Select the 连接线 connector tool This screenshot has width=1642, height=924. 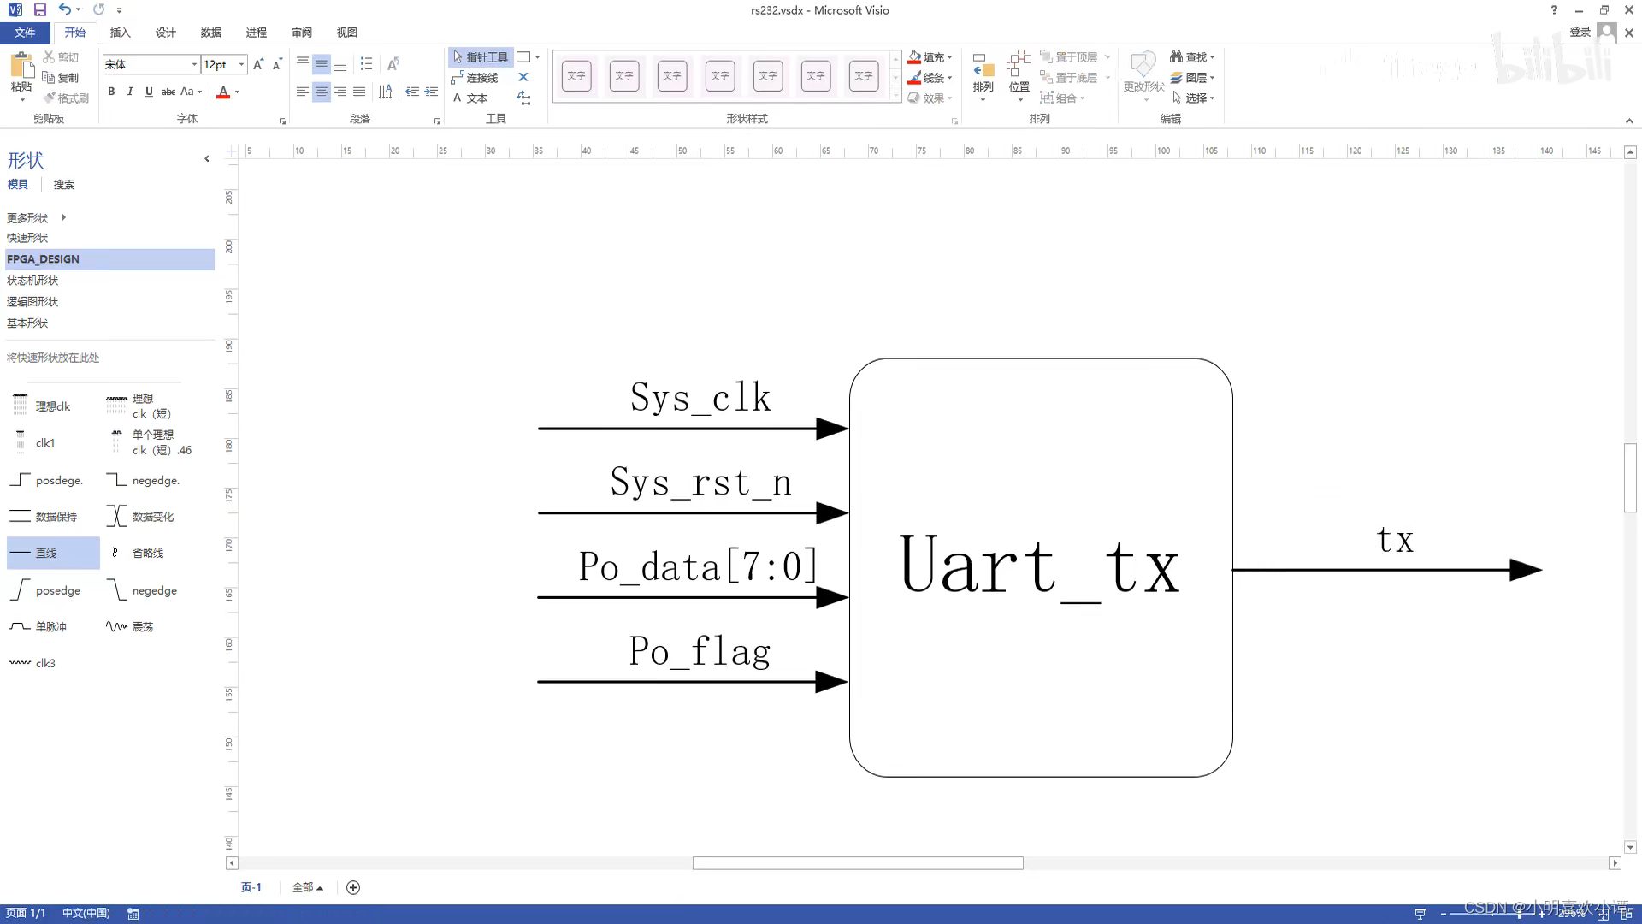click(x=476, y=78)
